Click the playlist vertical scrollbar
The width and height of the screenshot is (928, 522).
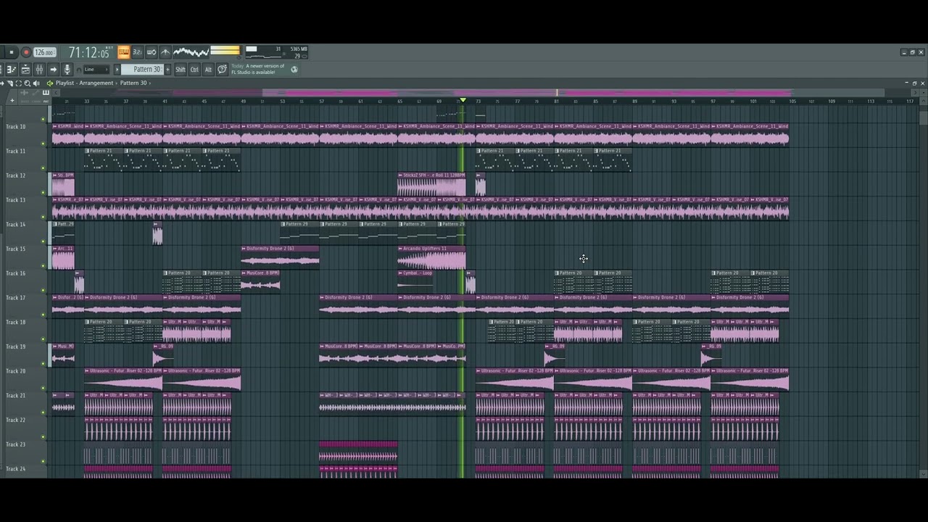[923, 117]
